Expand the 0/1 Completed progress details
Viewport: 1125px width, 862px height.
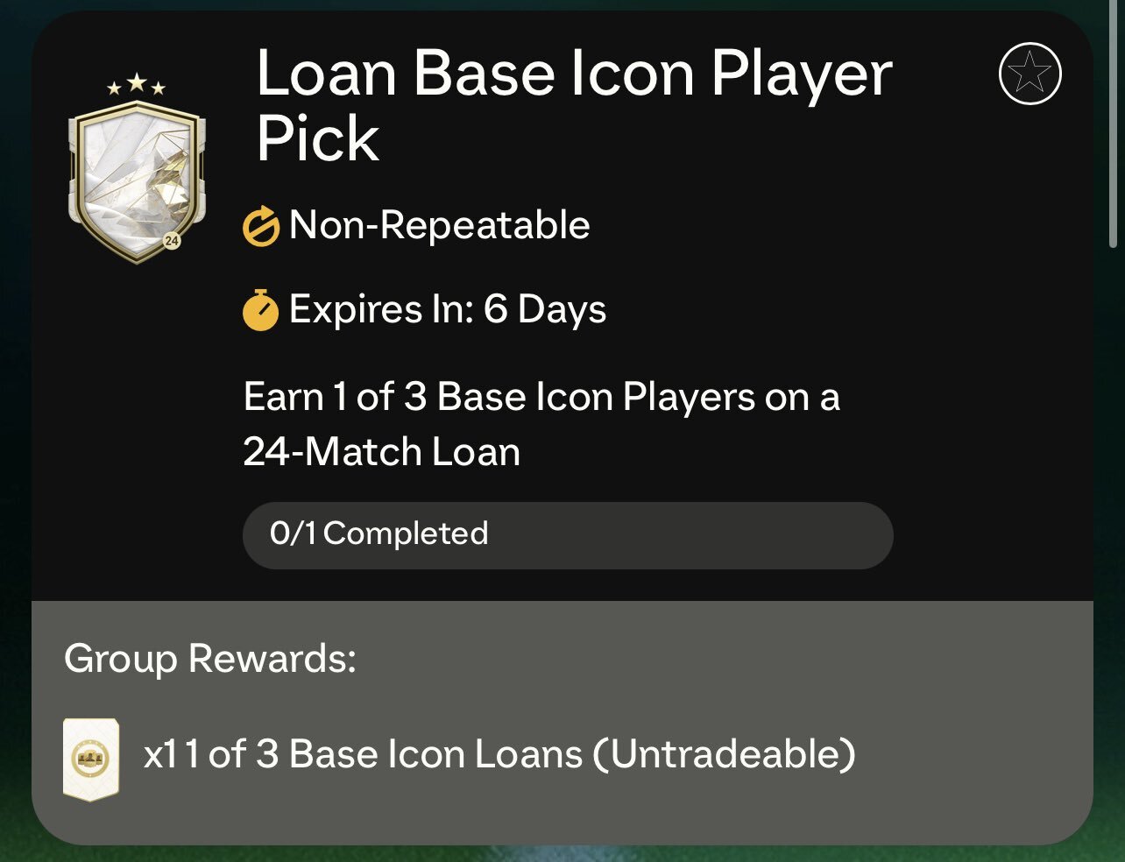coord(568,534)
